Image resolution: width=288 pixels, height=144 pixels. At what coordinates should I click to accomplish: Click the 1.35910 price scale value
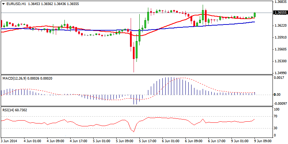click(280, 37)
